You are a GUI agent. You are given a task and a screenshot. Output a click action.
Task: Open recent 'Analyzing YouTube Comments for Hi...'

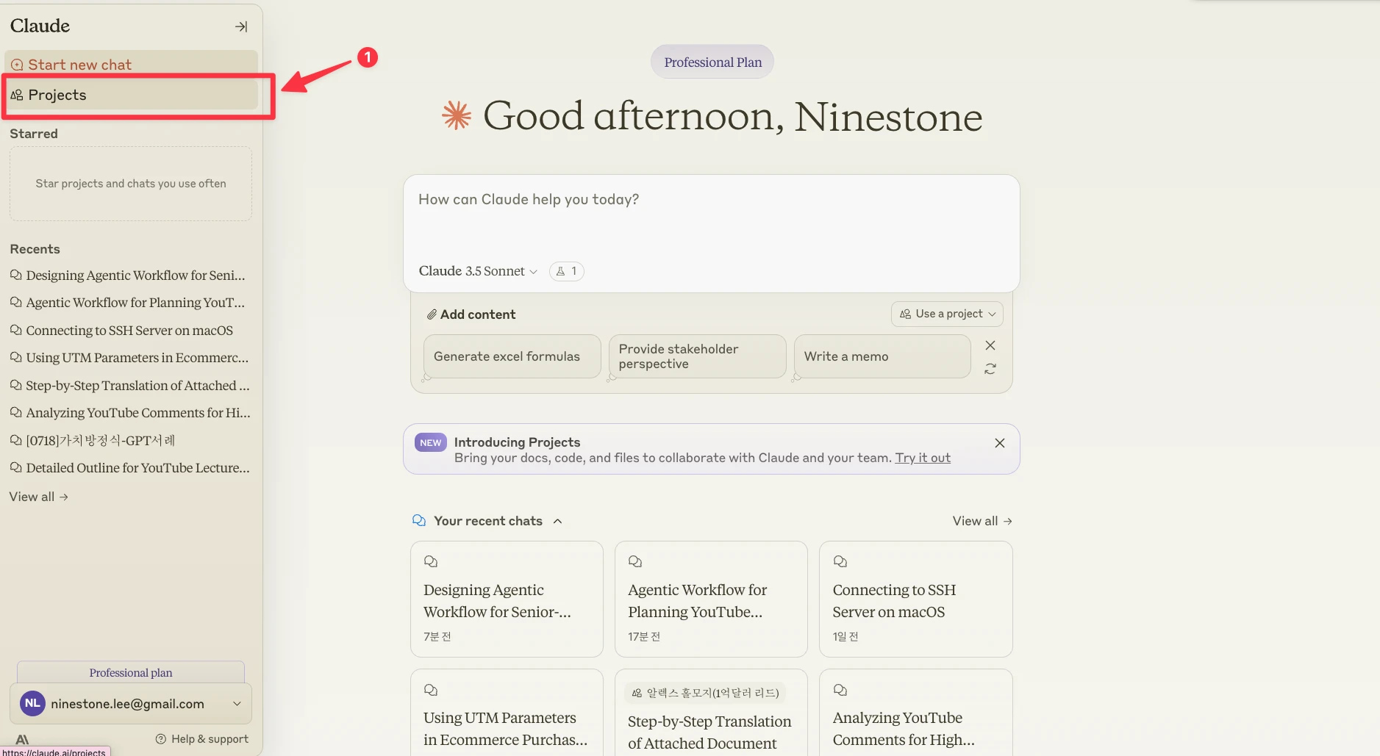click(x=129, y=413)
